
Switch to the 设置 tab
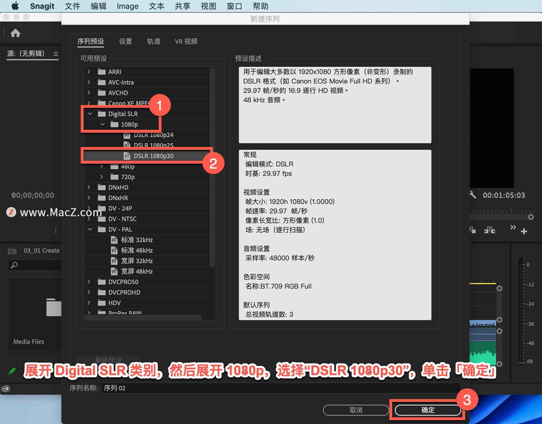tap(125, 41)
